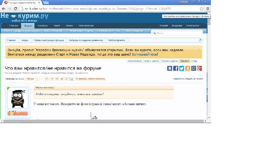Image resolution: width=270 pixels, height=158 pixels.
Task: Open the Chrome customize and control menu
Action: (x=208, y=8)
